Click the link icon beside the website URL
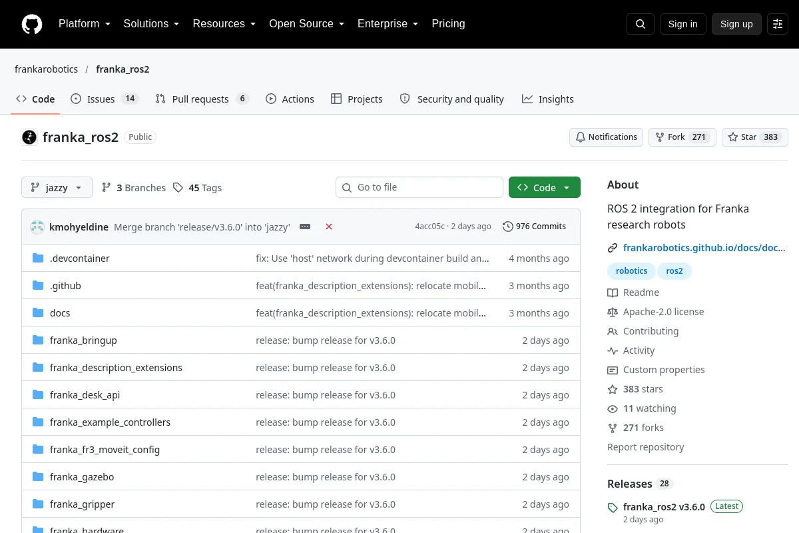The height and width of the screenshot is (533, 799). (x=613, y=248)
